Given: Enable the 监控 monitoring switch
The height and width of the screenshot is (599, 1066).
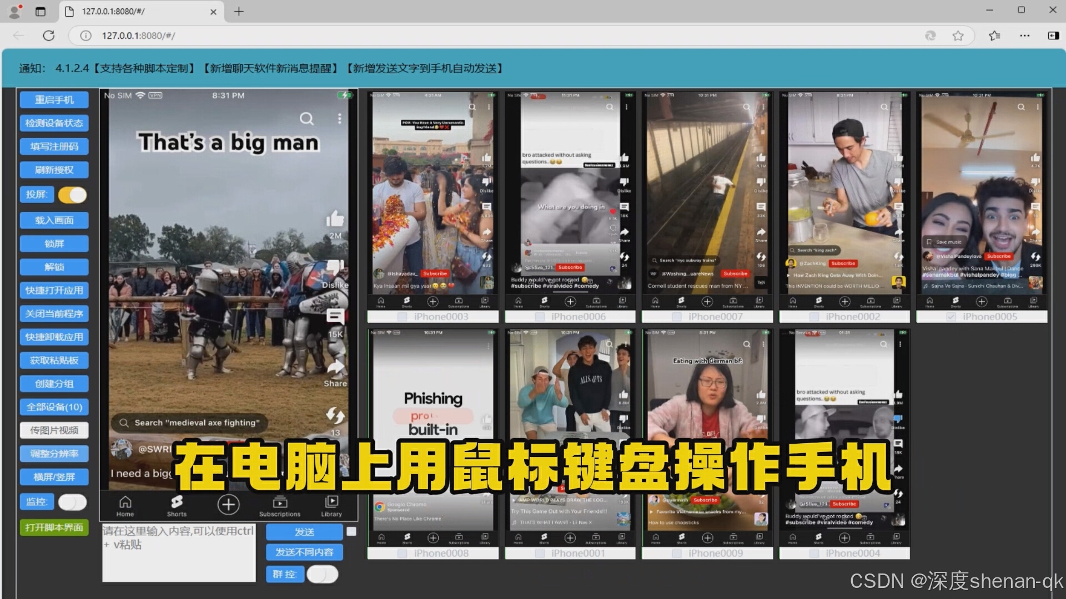Looking at the screenshot, I should pyautogui.click(x=72, y=502).
